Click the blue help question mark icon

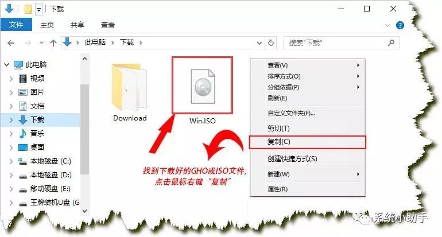(x=400, y=25)
